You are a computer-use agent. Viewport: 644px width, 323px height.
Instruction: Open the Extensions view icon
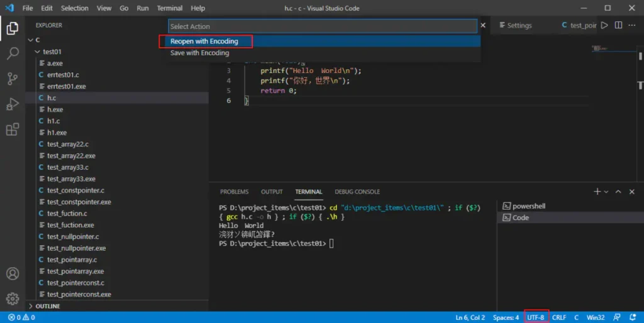point(12,129)
